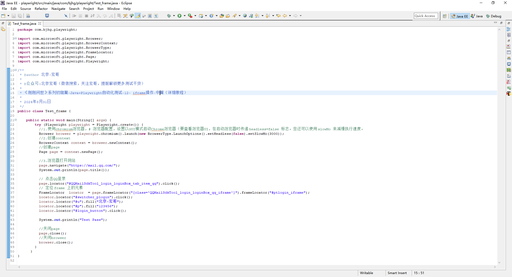The width and height of the screenshot is (512, 277).
Task: Click the cursor position 15 : 51 status
Action: click(419, 273)
